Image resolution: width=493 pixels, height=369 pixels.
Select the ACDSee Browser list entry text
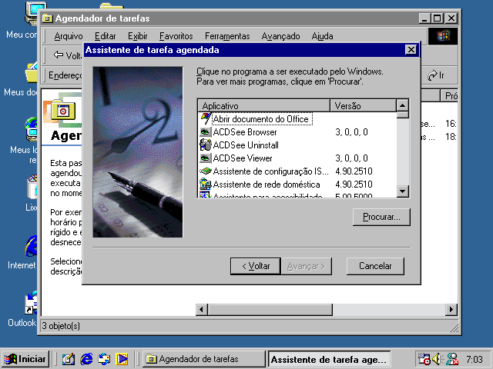pos(245,132)
